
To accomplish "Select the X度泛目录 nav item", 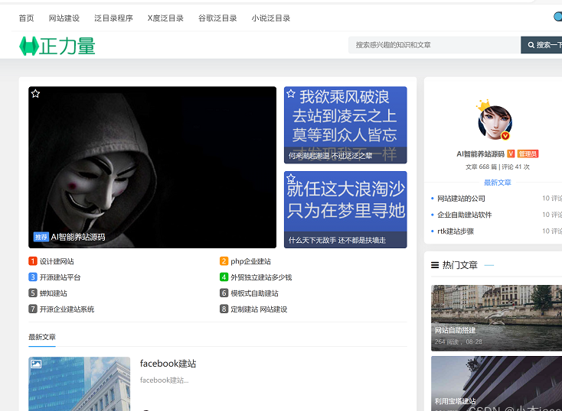I will coord(165,18).
